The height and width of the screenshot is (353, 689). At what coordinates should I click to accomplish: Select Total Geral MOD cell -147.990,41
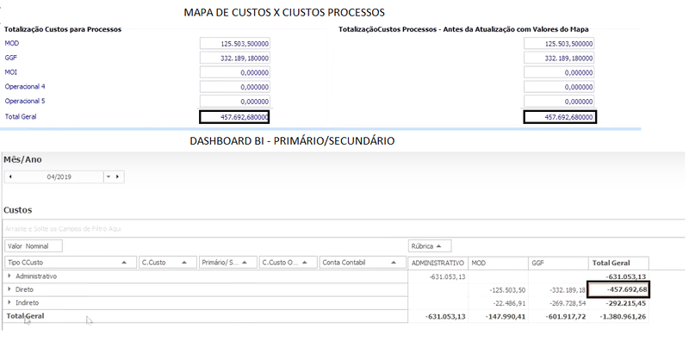[499, 317]
